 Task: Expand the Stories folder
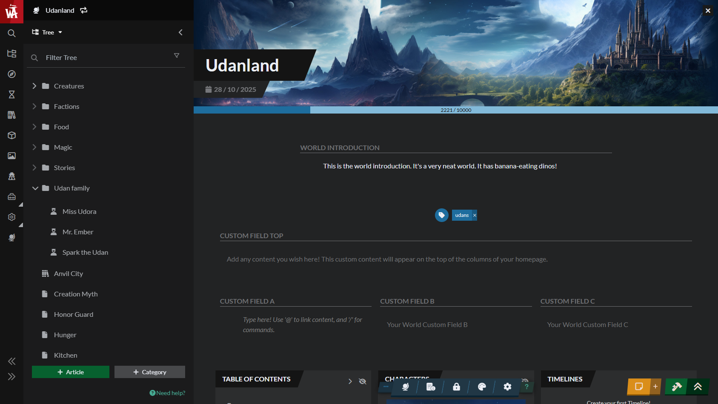tap(34, 168)
